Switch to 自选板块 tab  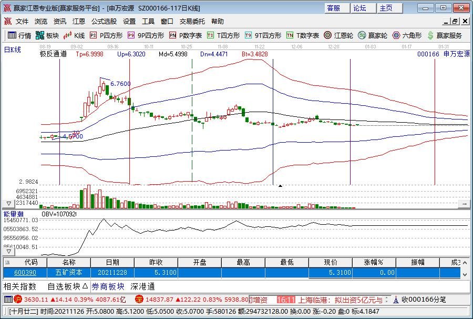pos(68,286)
